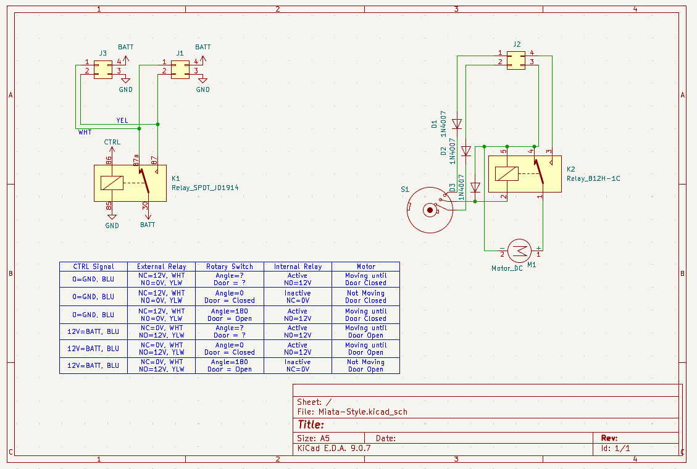The width and height of the screenshot is (697, 469).
Task: Select the WHT wire label
Action: (85, 132)
